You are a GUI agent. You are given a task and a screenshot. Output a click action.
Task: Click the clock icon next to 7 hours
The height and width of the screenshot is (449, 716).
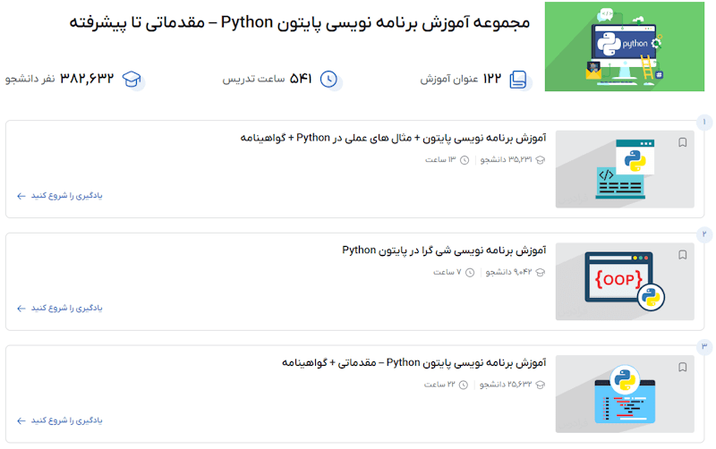point(465,273)
